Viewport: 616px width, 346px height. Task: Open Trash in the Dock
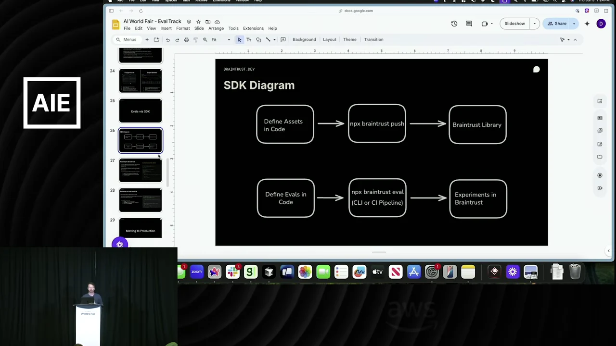click(575, 272)
